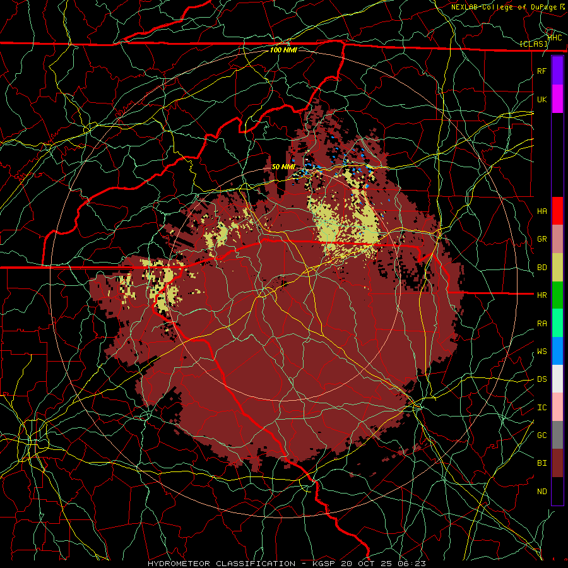This screenshot has height=568, width=568.
Task: Click the RA light-green legend swatch
Action: point(557,323)
